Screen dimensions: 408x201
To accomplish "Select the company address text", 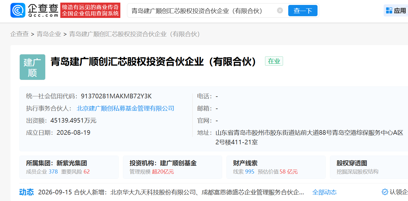I will click(309, 137).
